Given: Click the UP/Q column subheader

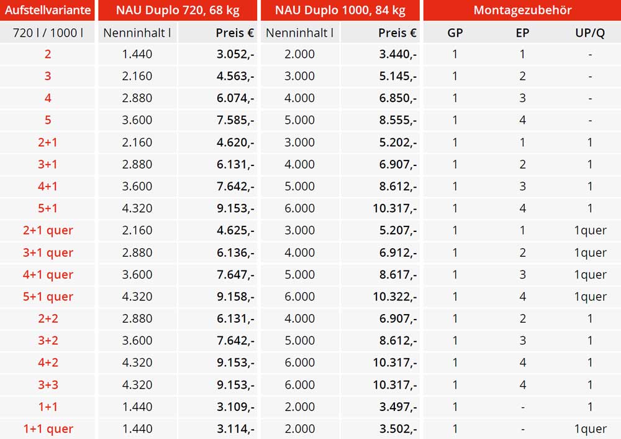Looking at the screenshot, I should pos(590,33).
